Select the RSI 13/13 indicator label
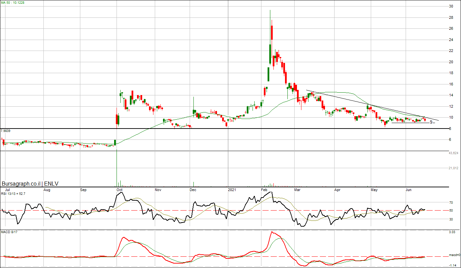This screenshot has width=461, height=268. (x=13, y=193)
